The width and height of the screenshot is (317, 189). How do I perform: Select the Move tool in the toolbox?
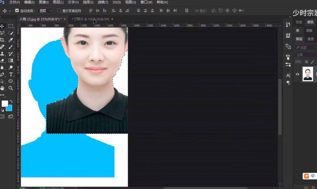click(x=2, y=26)
